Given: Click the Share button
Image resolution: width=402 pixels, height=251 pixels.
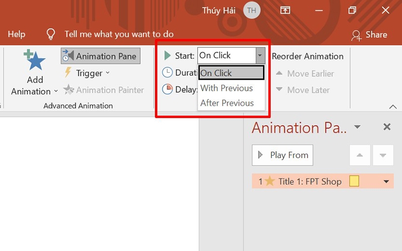Looking at the screenshot, I should (369, 35).
